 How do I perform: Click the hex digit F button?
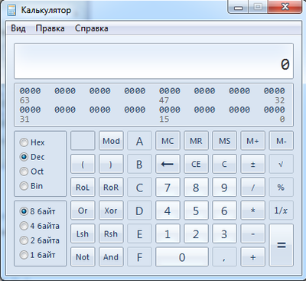click(x=139, y=256)
